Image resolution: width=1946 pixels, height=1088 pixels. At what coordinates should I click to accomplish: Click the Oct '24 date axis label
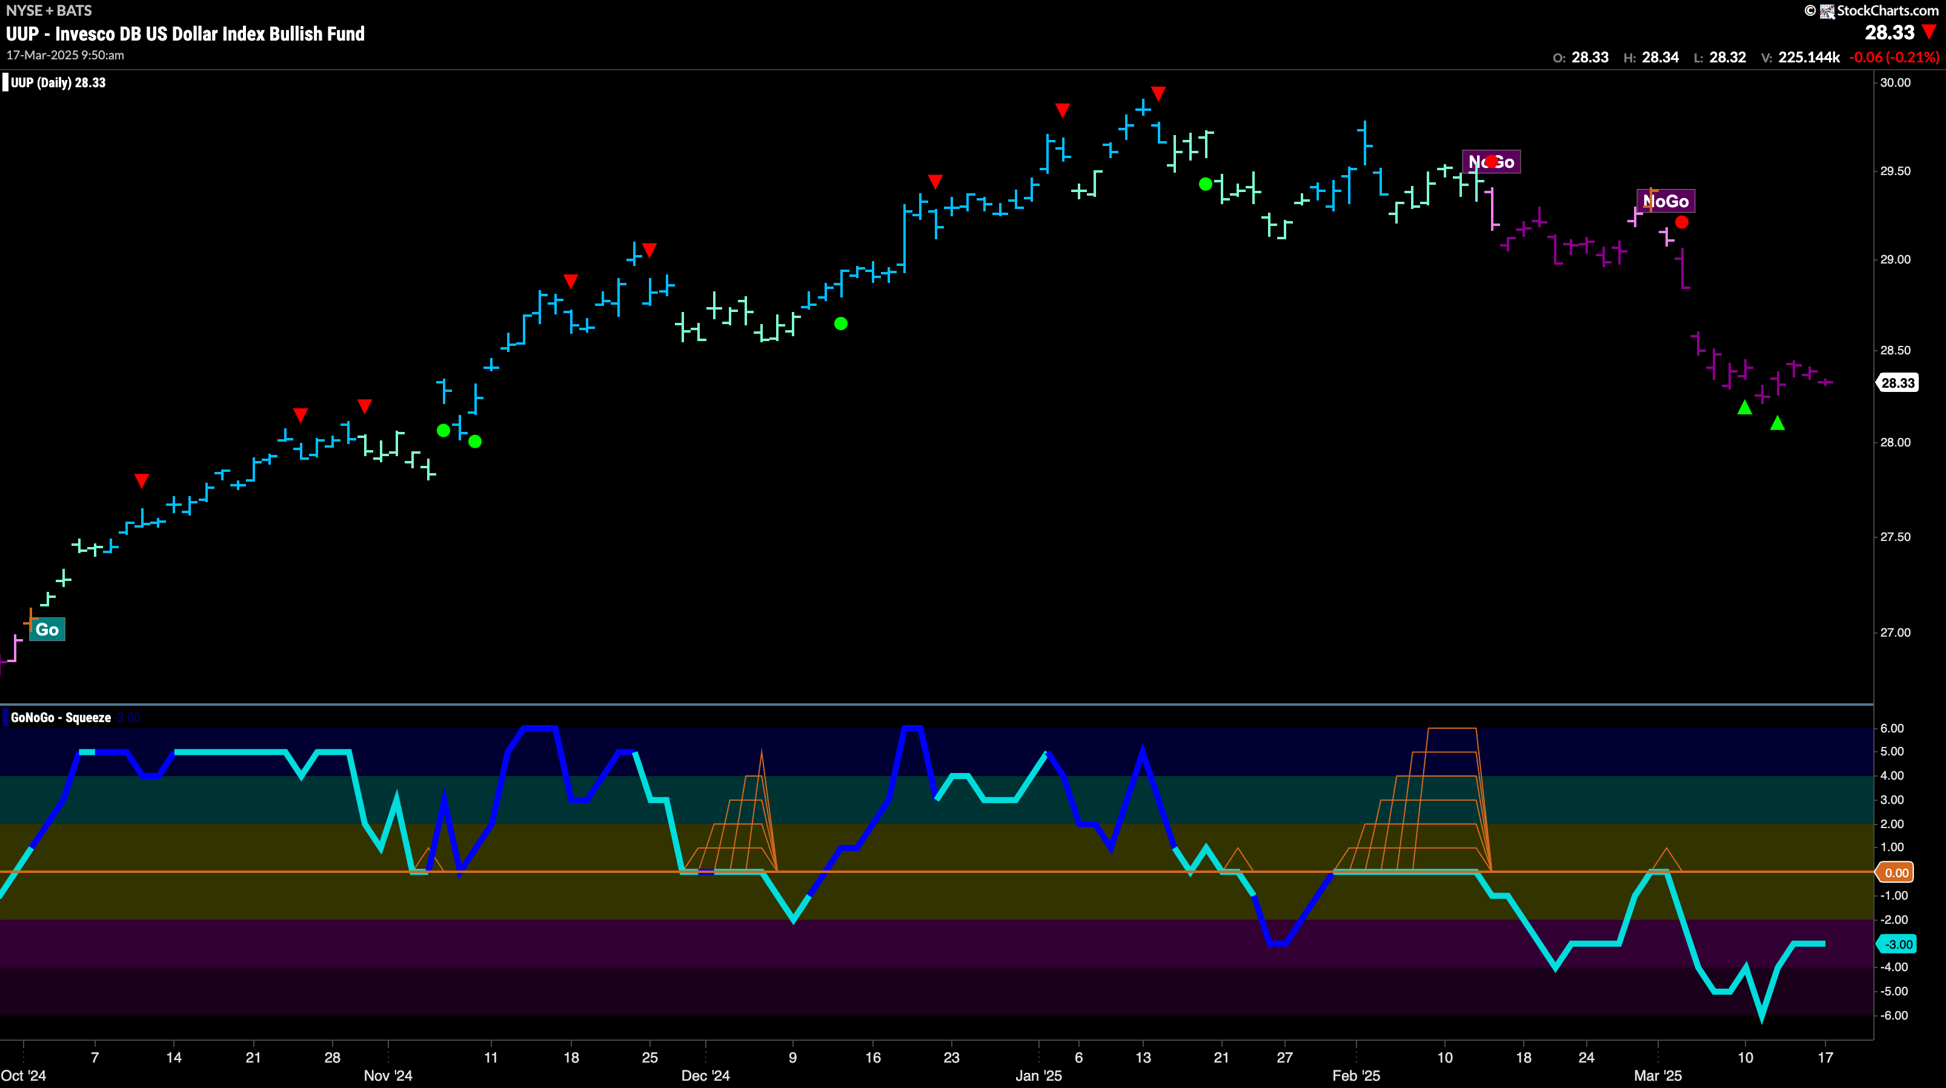[24, 1075]
